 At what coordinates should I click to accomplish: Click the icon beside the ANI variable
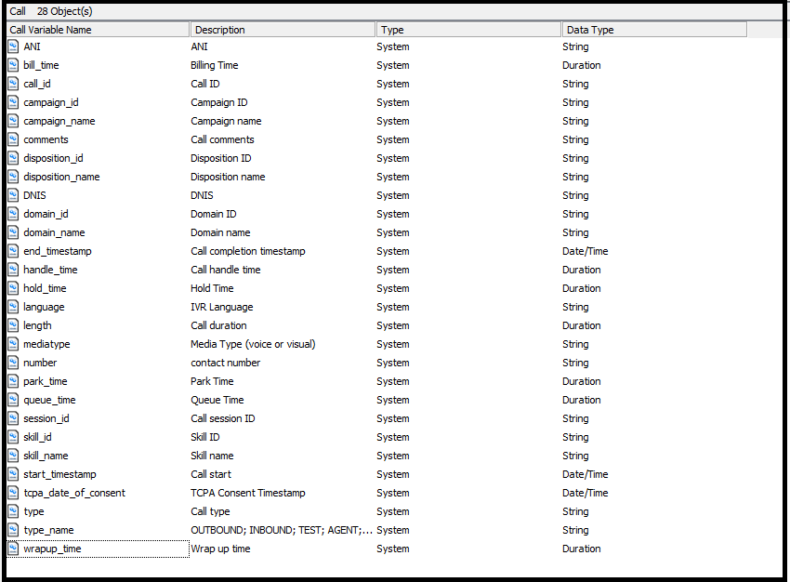point(13,46)
